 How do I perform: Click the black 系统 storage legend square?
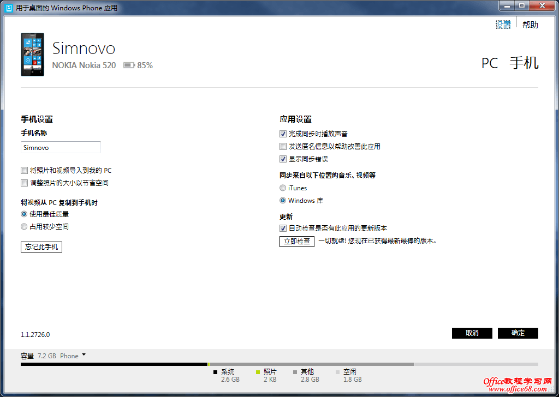(x=215, y=371)
